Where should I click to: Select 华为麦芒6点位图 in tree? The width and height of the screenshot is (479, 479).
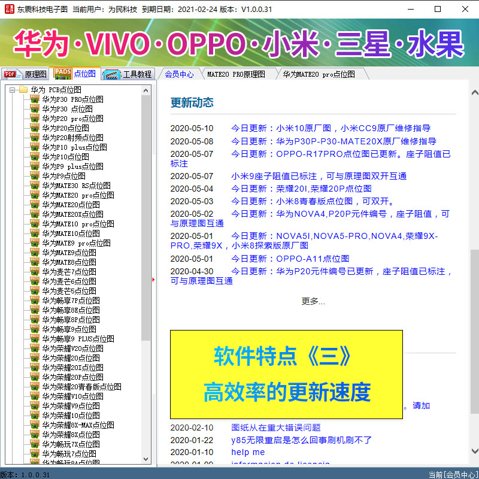point(69,281)
